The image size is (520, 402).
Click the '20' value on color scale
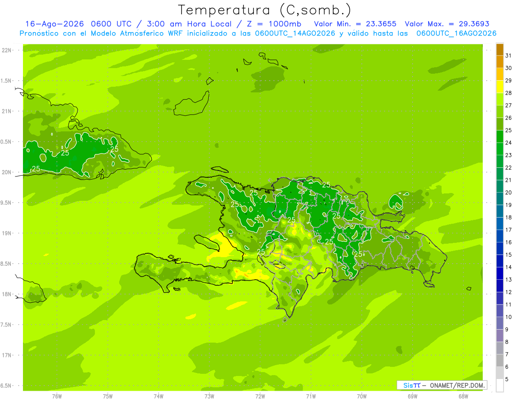(509, 193)
